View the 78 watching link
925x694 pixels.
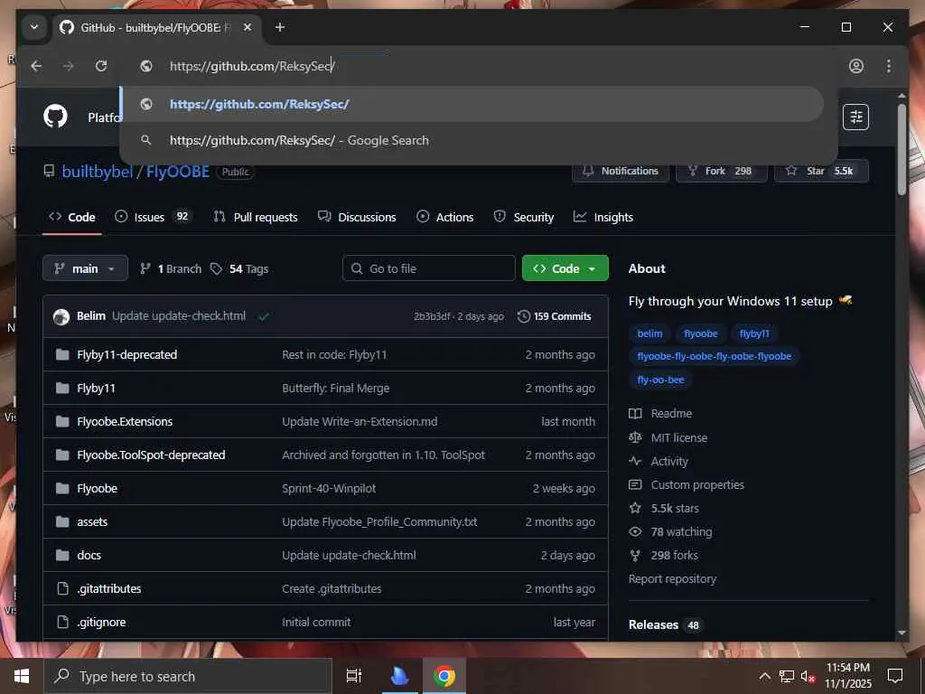671,531
